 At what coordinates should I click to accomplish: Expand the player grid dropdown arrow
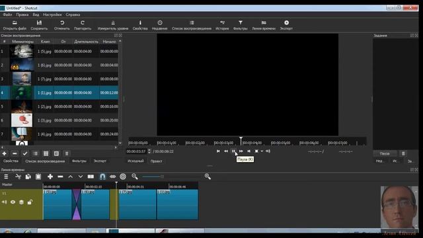tap(262, 151)
